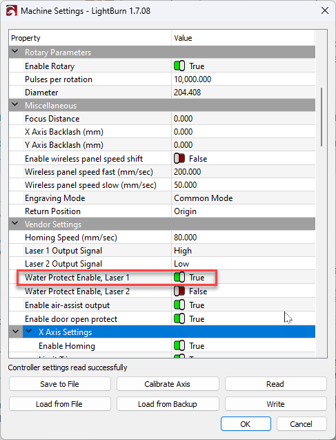
Task: Toggle Enable Homing under X Axis Settings
Action: (179, 345)
